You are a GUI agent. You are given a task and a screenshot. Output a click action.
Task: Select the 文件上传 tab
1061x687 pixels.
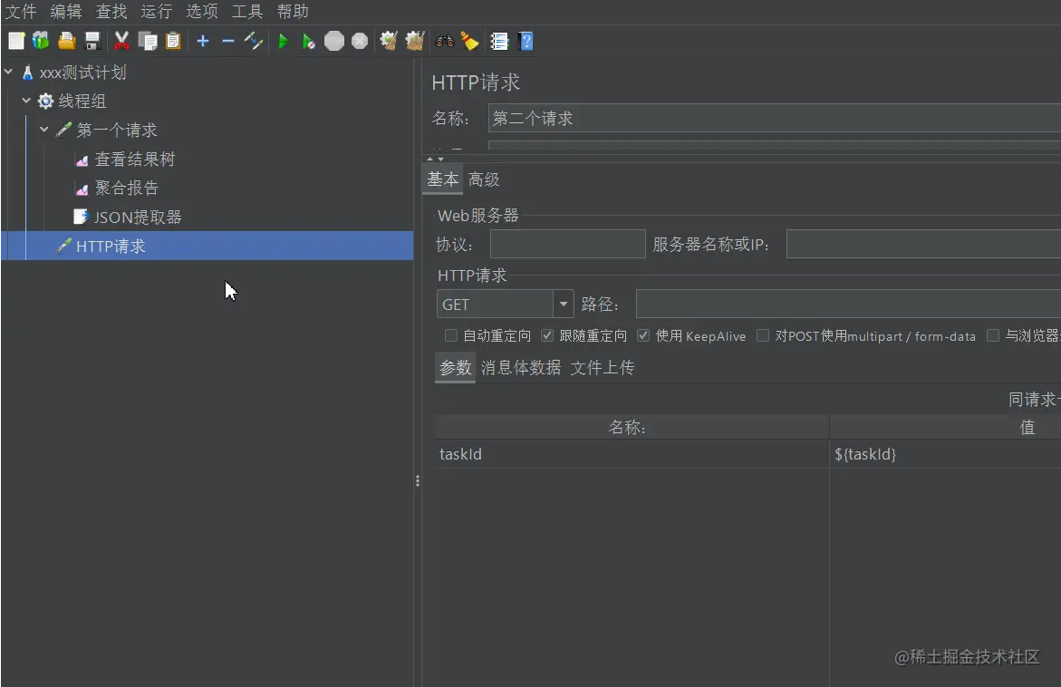pos(603,368)
